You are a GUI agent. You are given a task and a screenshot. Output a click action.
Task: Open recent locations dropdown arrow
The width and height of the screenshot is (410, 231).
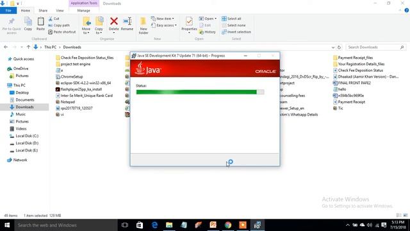[x=21, y=47]
